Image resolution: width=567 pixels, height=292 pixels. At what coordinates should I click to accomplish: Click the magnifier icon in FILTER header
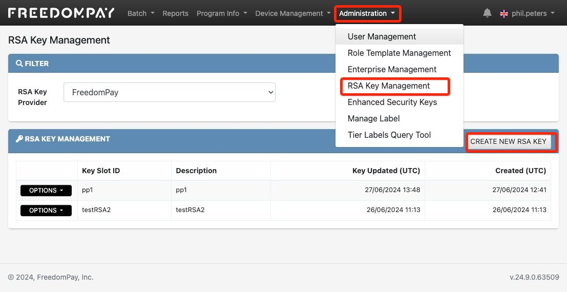19,64
